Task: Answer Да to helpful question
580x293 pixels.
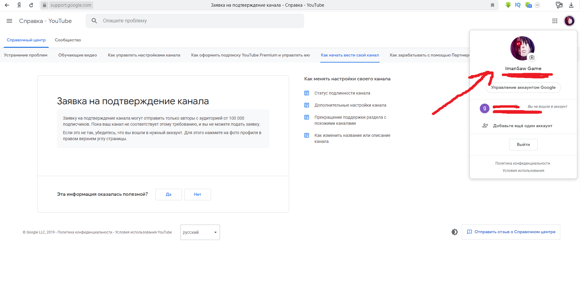Action: click(169, 194)
